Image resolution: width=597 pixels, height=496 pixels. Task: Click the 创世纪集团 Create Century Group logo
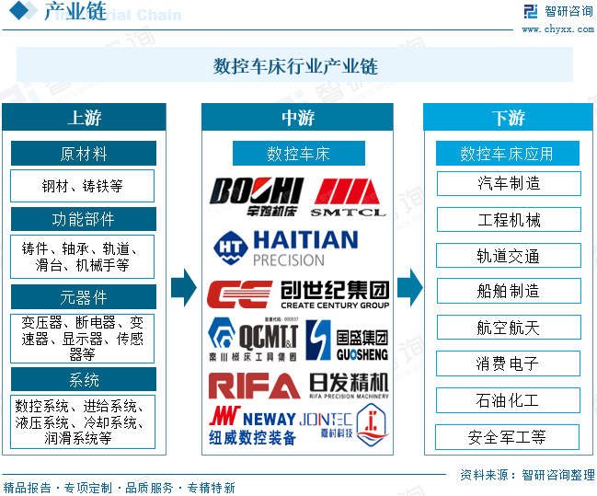[298, 294]
